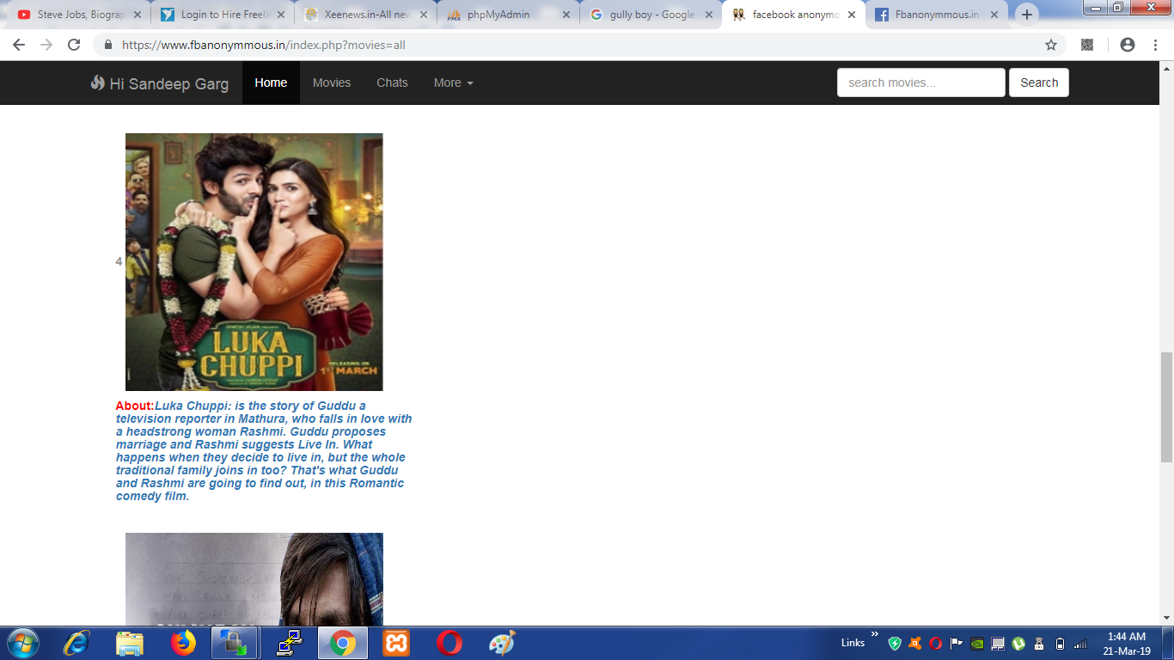Switch to the Xeenews.in tab

pyautogui.click(x=364, y=15)
